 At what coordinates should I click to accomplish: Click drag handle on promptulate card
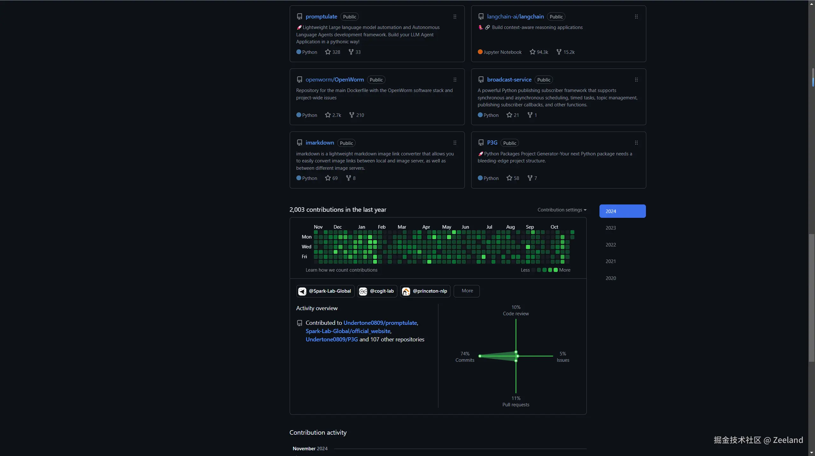(455, 17)
